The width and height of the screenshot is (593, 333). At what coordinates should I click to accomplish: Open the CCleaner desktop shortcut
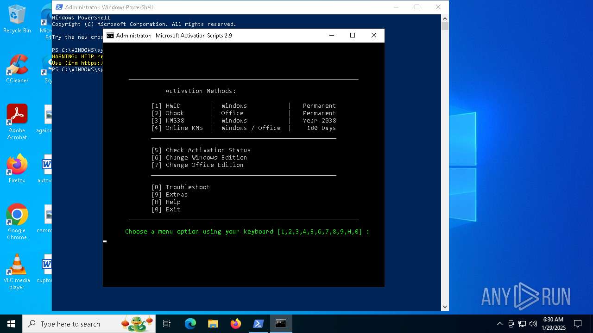[17, 69]
